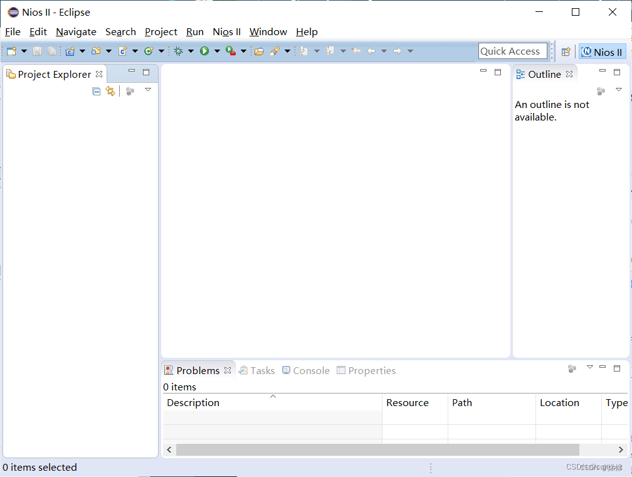
Task: Minimize the editor area
Action: coord(483,71)
